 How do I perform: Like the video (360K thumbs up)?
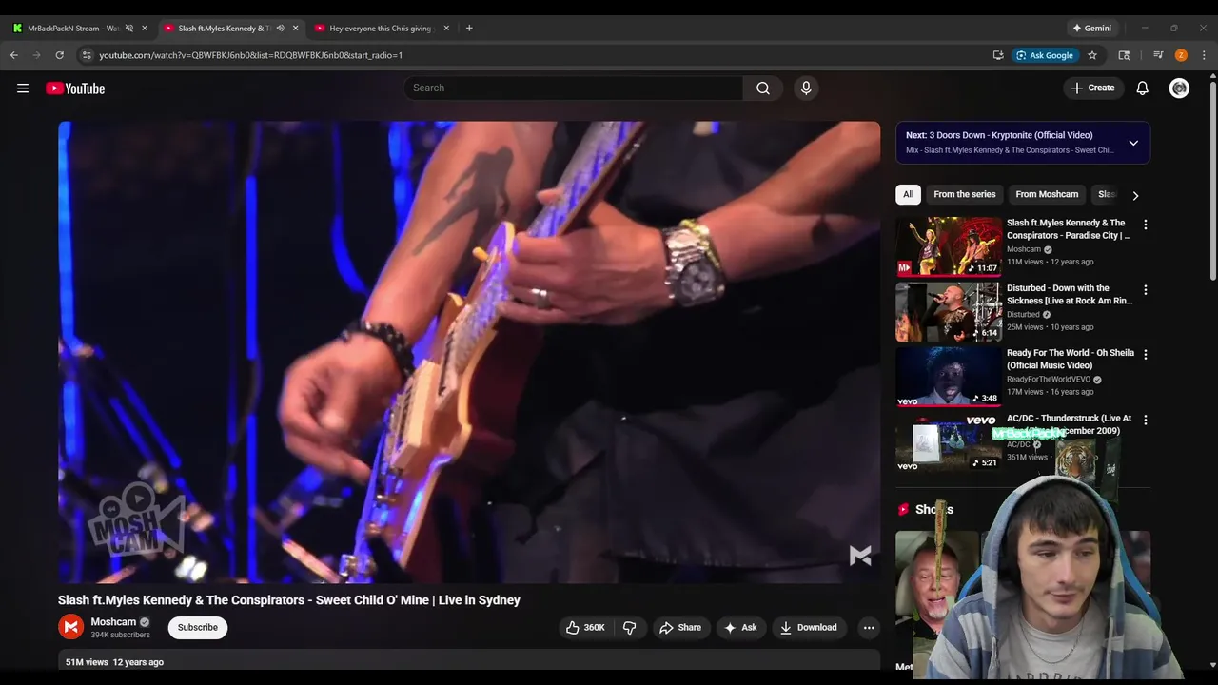[585, 627]
